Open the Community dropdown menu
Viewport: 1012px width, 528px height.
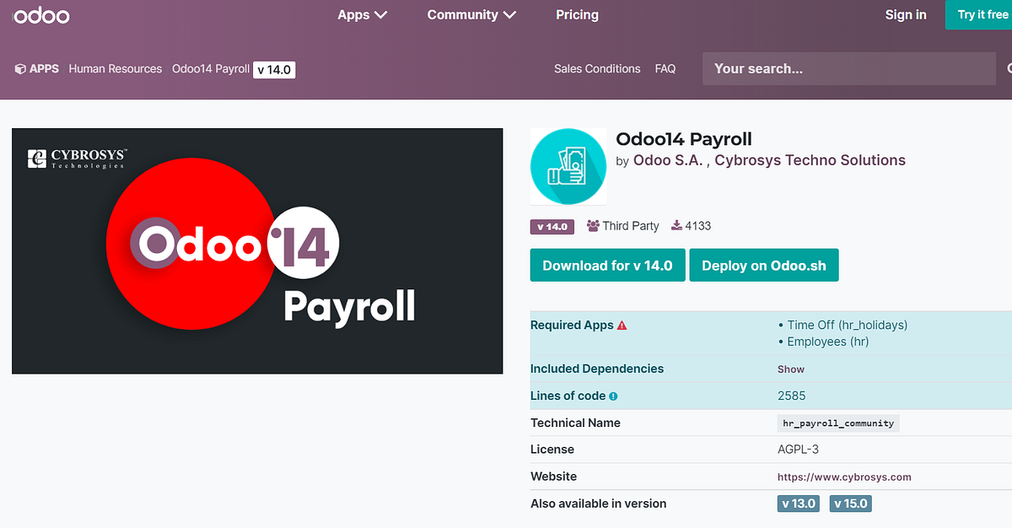tap(471, 14)
